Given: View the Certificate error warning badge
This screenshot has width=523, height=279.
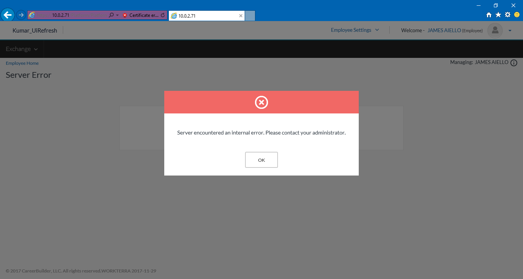Looking at the screenshot, I should click(140, 15).
